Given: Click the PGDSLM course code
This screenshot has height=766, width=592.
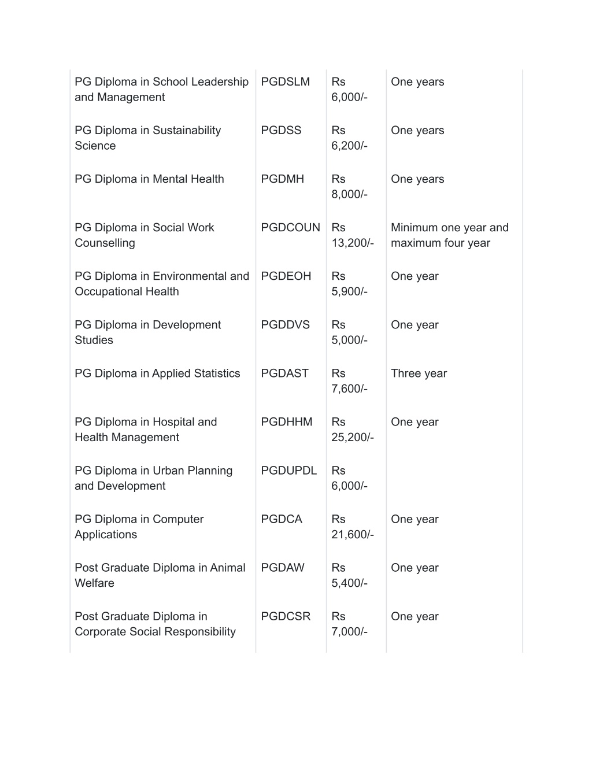Looking at the screenshot, I should click(285, 82).
